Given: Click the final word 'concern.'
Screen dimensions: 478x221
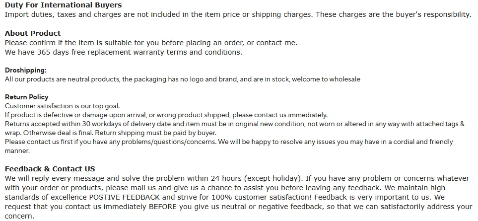Looking at the screenshot, I should coord(19,216).
